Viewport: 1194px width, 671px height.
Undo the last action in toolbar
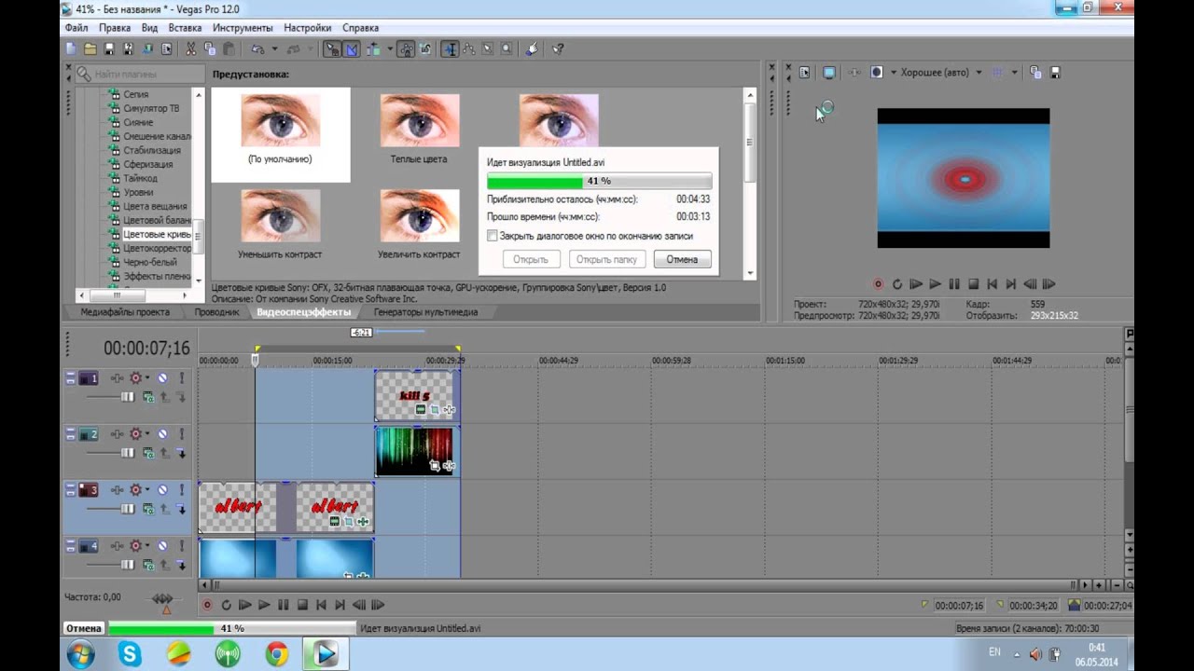pos(258,48)
